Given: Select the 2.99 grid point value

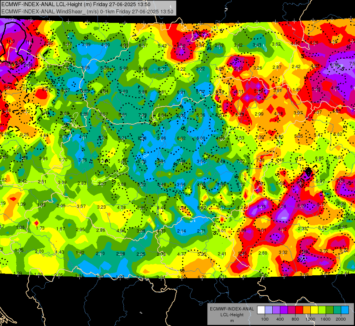Looking at the screenshot, I should coord(259,114).
